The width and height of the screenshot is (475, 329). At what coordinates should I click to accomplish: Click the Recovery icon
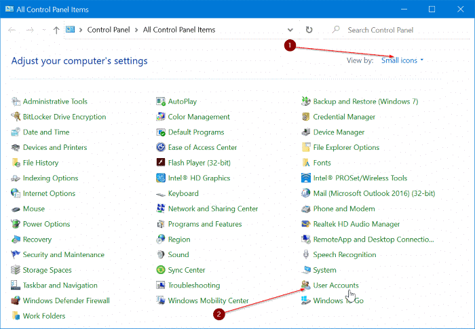16,239
